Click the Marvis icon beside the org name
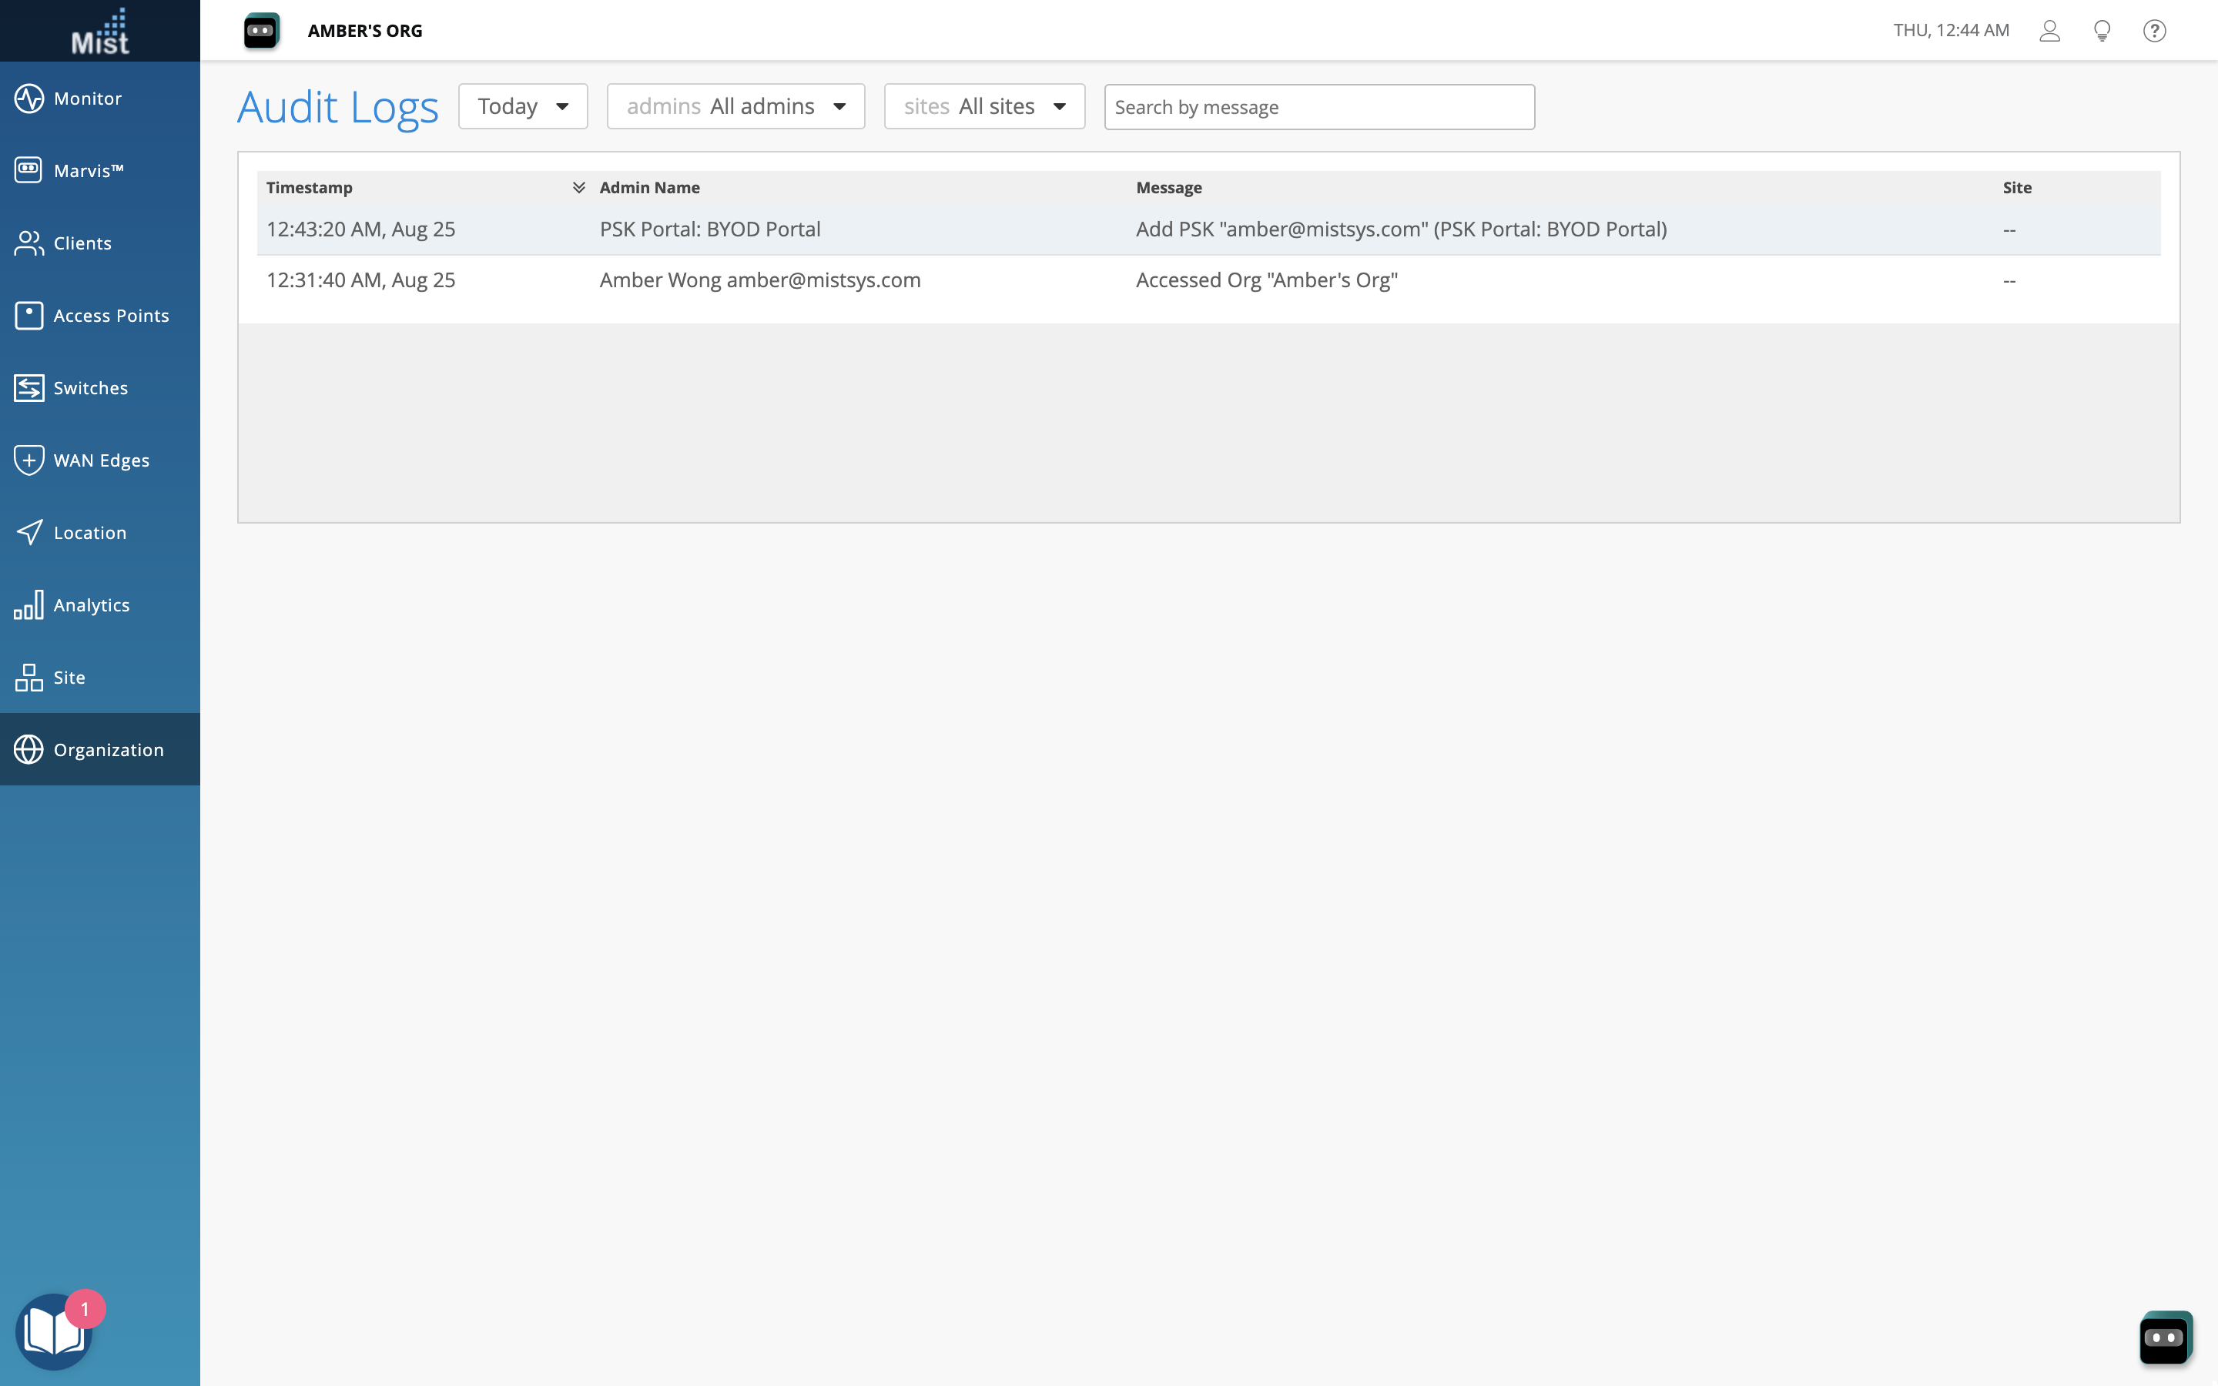2218x1386 pixels. (x=261, y=30)
